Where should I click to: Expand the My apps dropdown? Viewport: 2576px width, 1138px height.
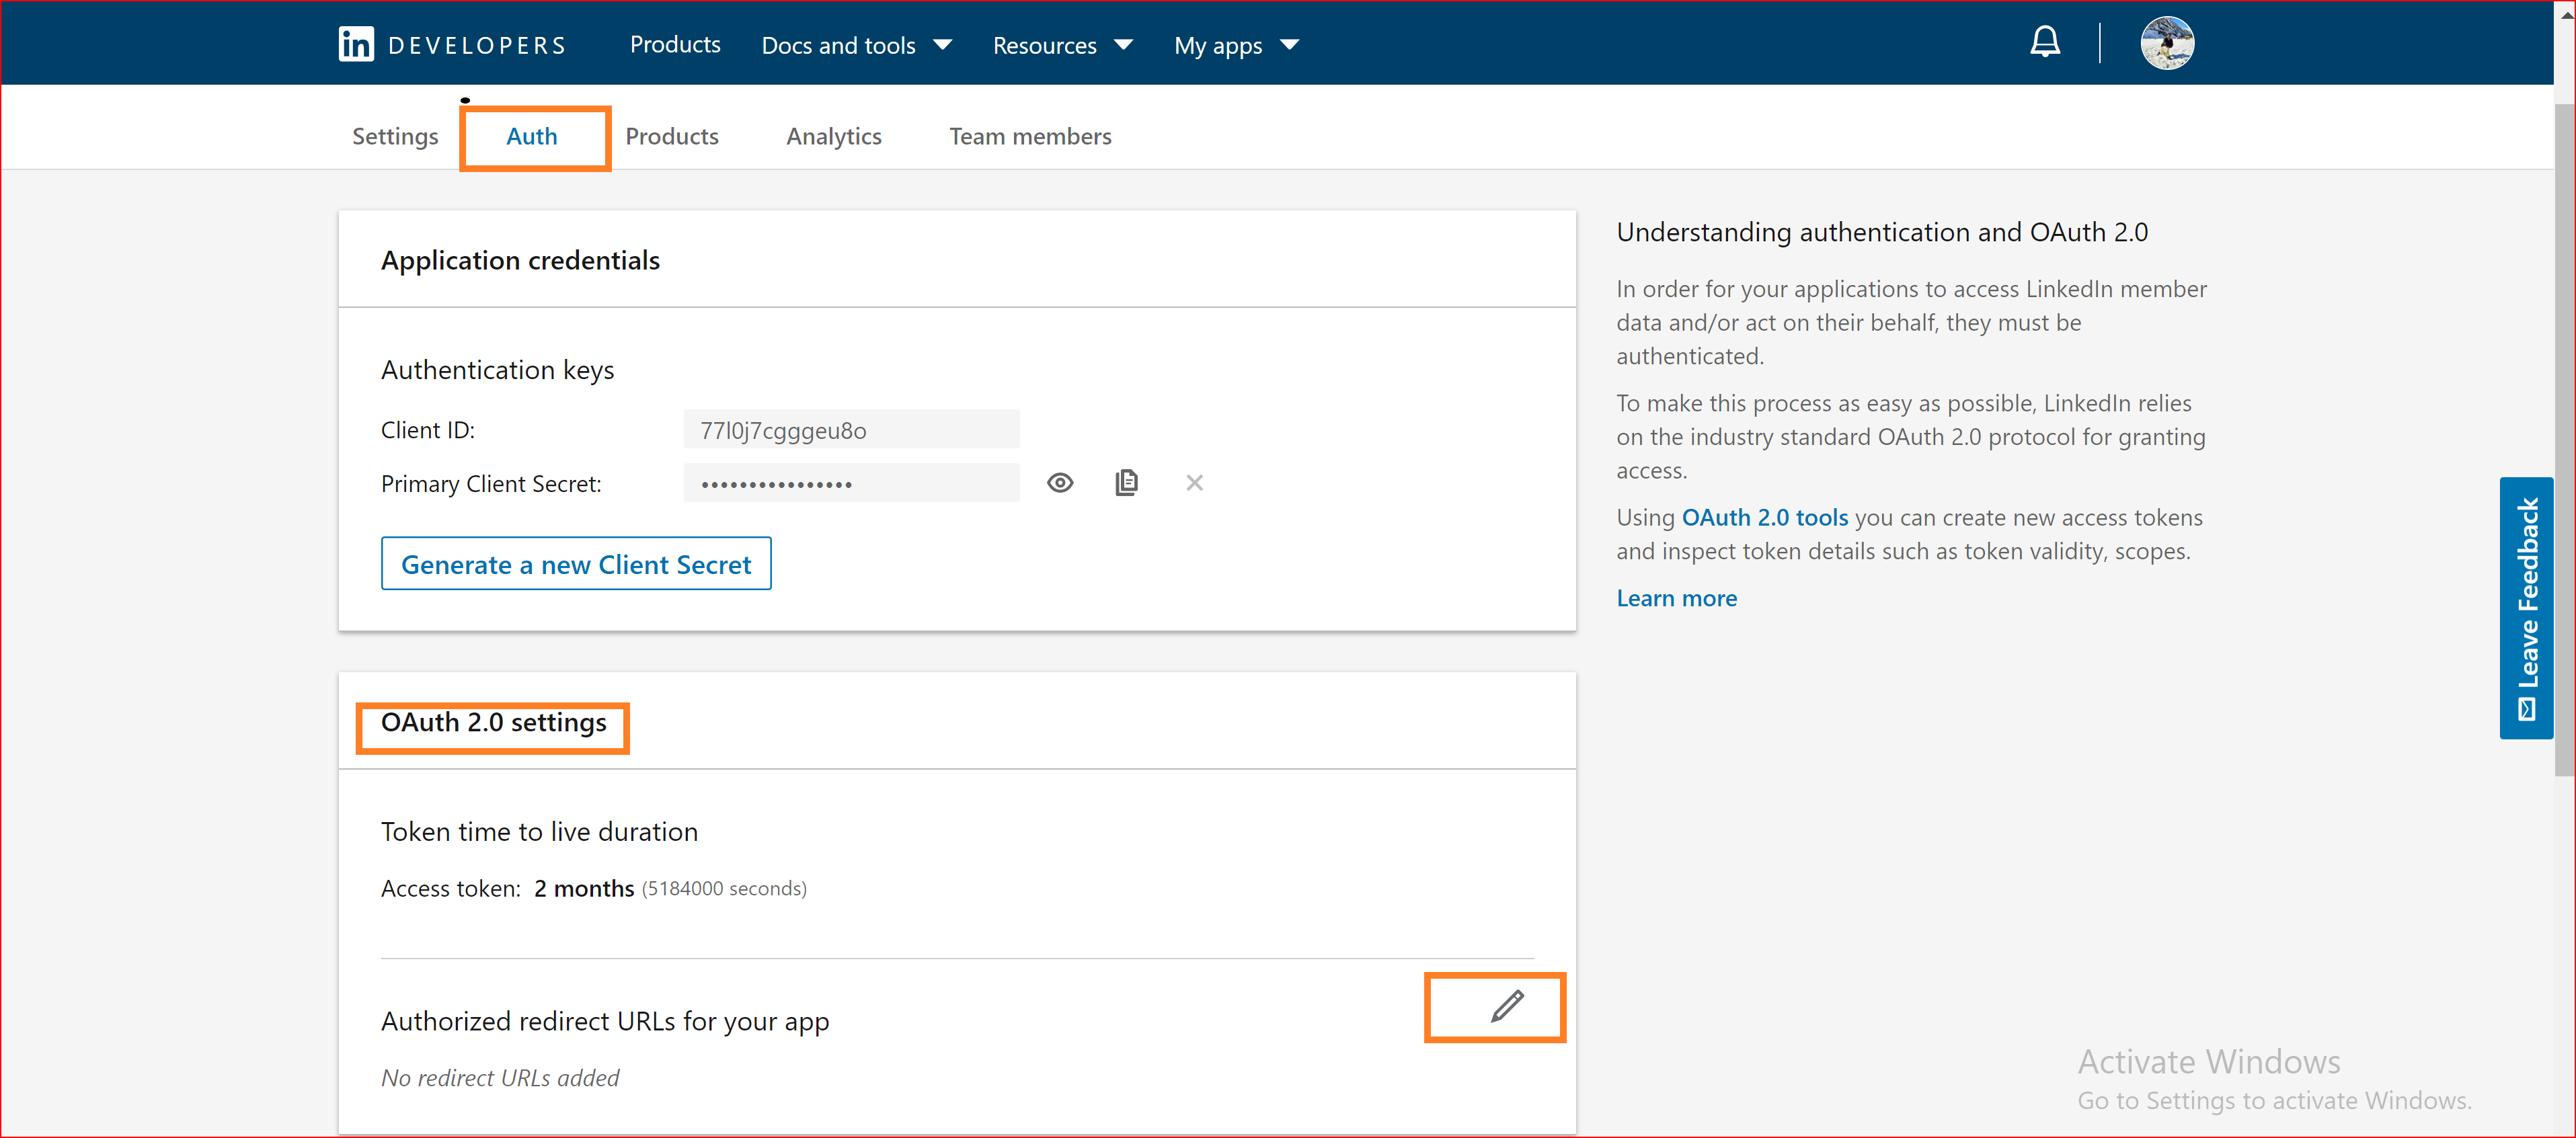point(1236,45)
